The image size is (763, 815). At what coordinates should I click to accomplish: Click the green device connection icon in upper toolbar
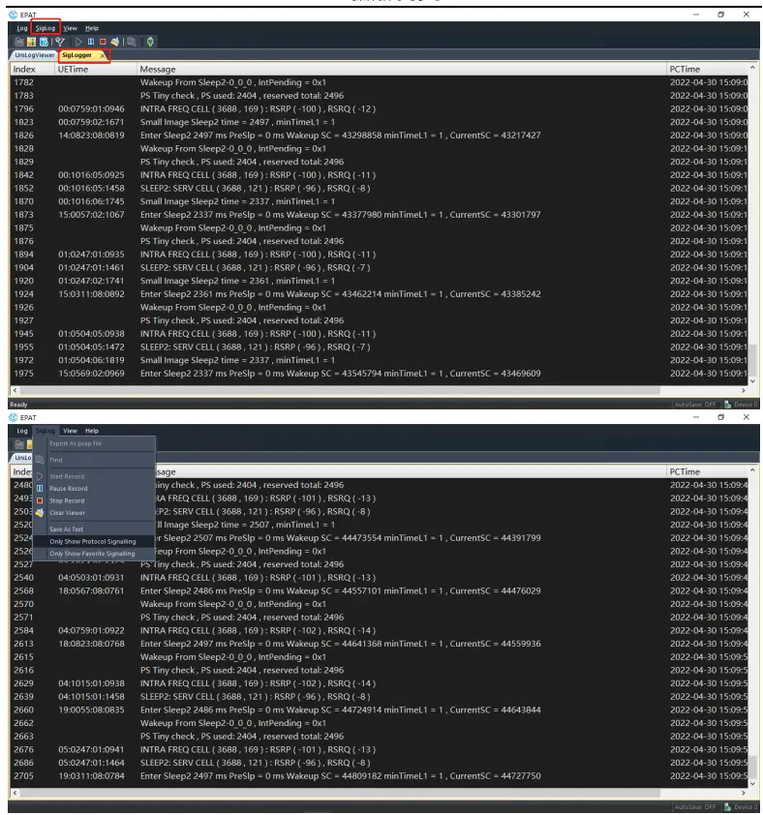tap(150, 42)
